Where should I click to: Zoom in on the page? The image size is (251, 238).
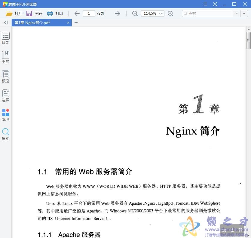tap(170, 13)
